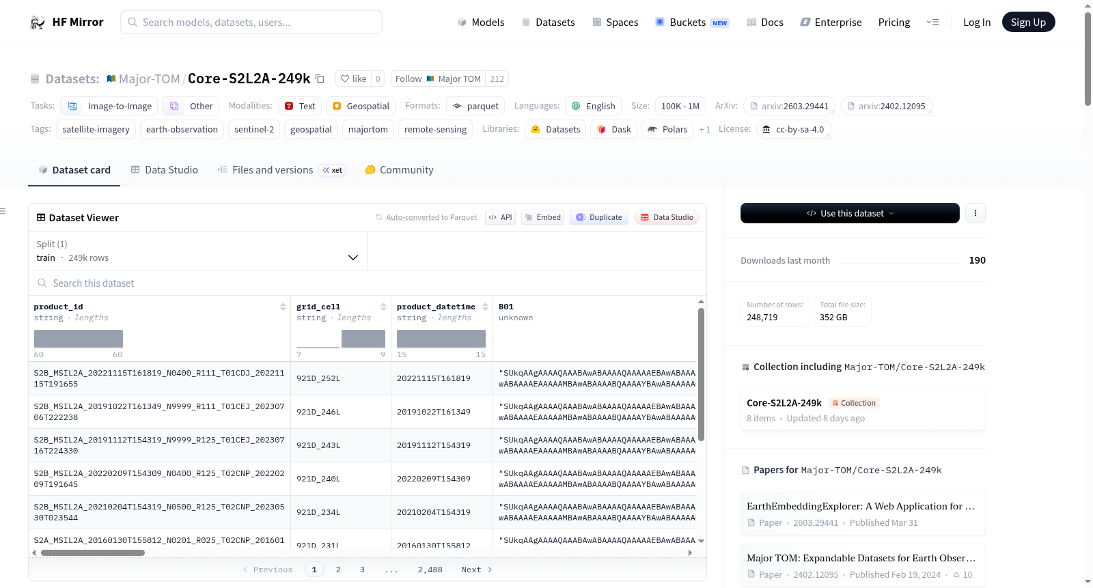View the cc-by-sa-4.0 license tag
Image resolution: width=1093 pixels, height=588 pixels.
point(793,129)
